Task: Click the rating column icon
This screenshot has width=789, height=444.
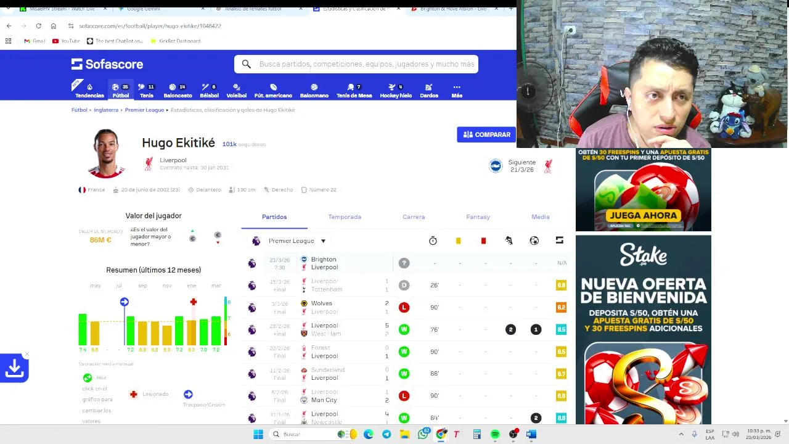Action: pyautogui.click(x=559, y=240)
